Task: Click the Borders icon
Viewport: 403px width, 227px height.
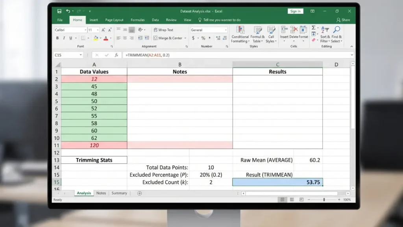Action: click(83, 38)
